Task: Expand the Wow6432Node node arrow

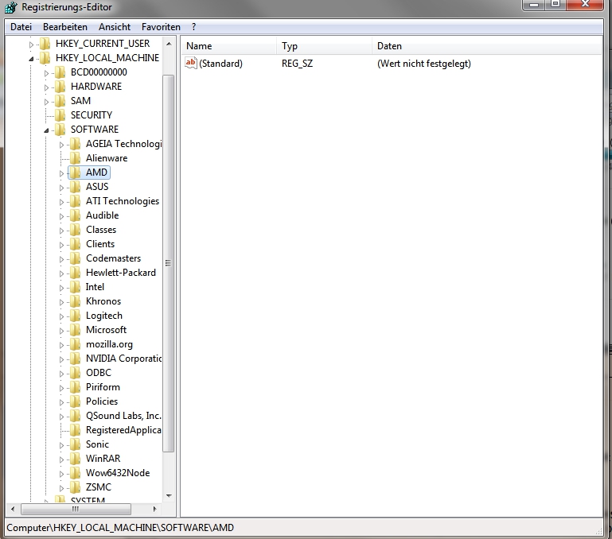Action: (x=61, y=474)
